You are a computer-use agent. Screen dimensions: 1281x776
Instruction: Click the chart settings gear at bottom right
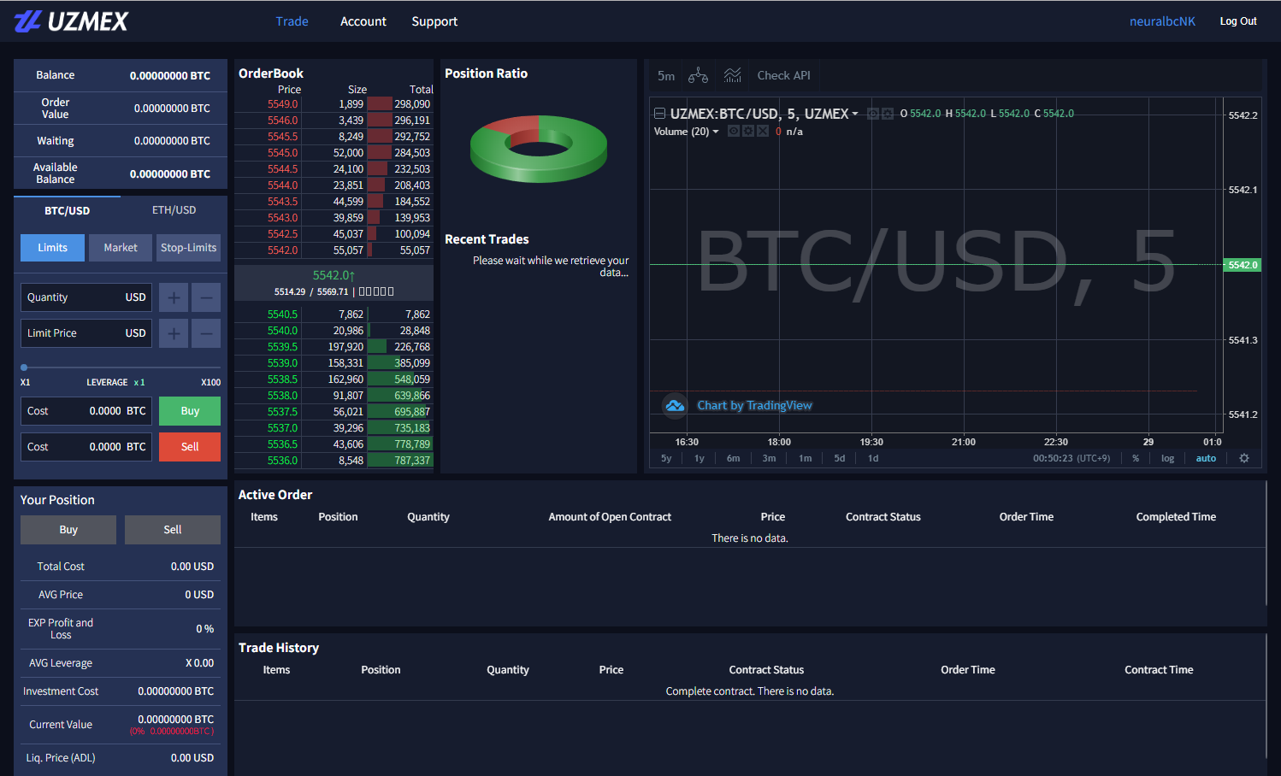[1243, 458]
